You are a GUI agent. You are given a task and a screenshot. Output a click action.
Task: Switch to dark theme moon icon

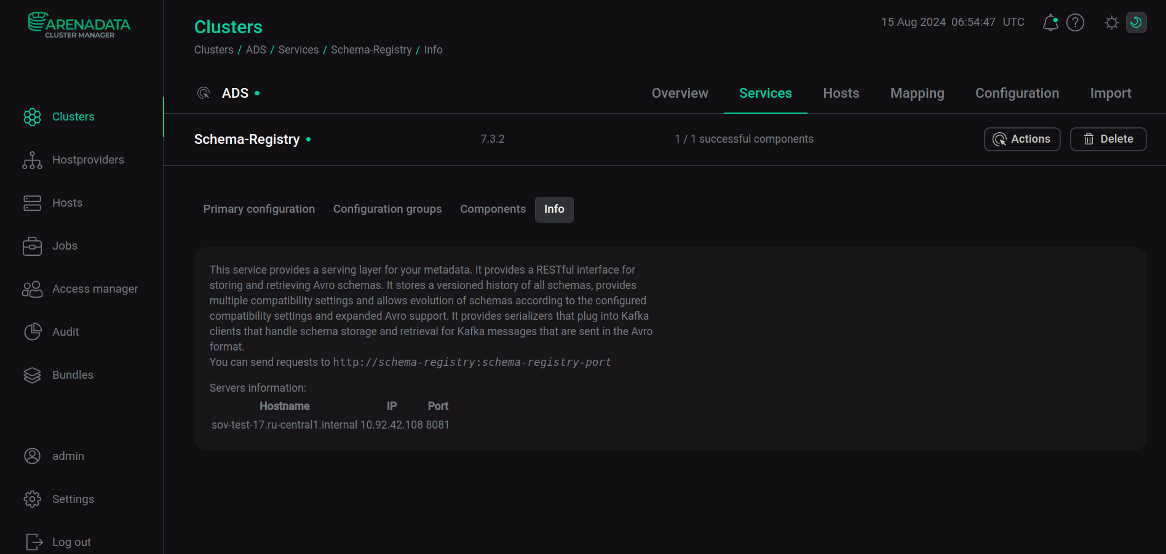1136,23
